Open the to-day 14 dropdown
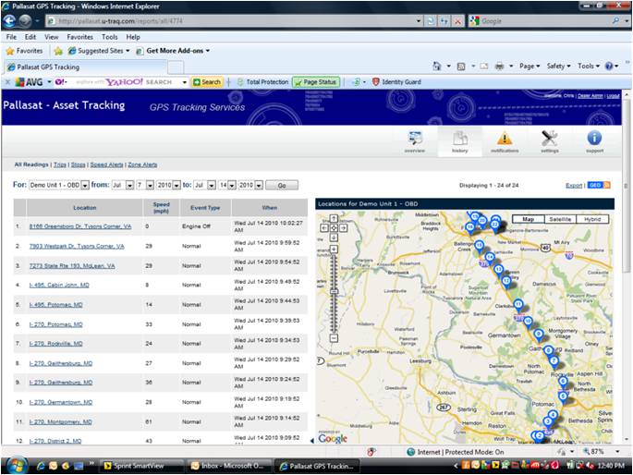 pos(227,185)
